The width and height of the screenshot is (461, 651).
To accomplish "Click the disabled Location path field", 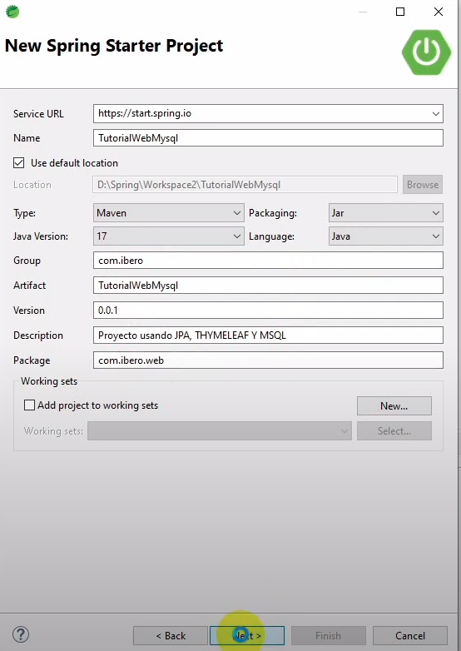I will pyautogui.click(x=245, y=185).
